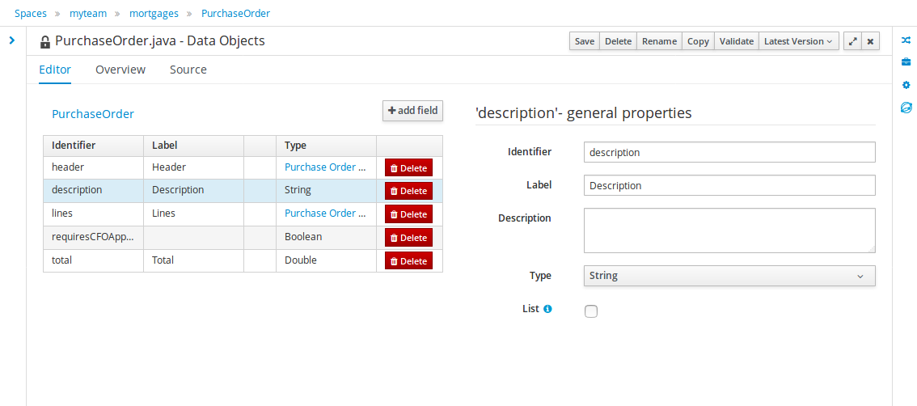The height and width of the screenshot is (406, 917).
Task: Maximize the editor with the expand arrows icon
Action: coord(852,41)
